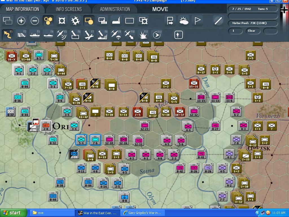Click the 7 / 25 / 1942 Turn 5 display
This screenshot has height=217, width=289.
[253, 9]
